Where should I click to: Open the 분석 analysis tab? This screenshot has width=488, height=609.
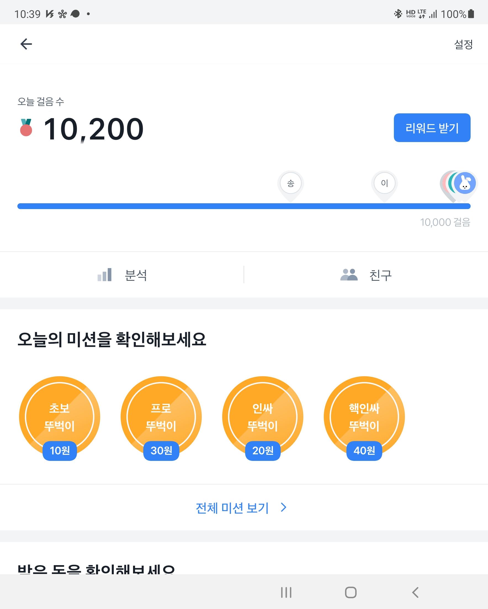pyautogui.click(x=136, y=275)
